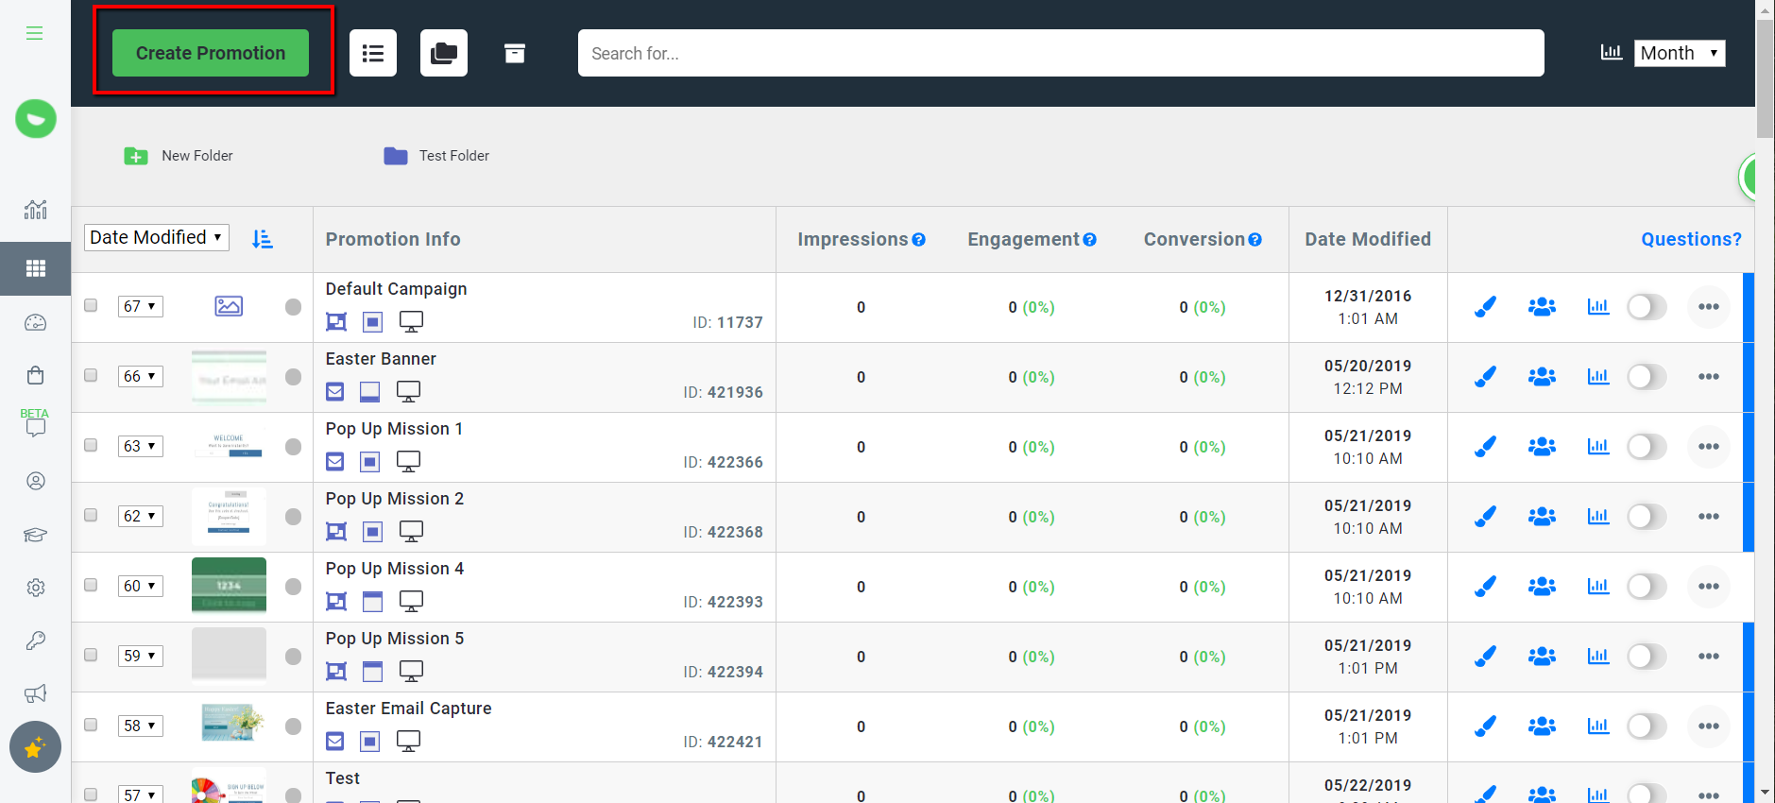The width and height of the screenshot is (1775, 803).
Task: Open the folders view icon
Action: coord(444,54)
